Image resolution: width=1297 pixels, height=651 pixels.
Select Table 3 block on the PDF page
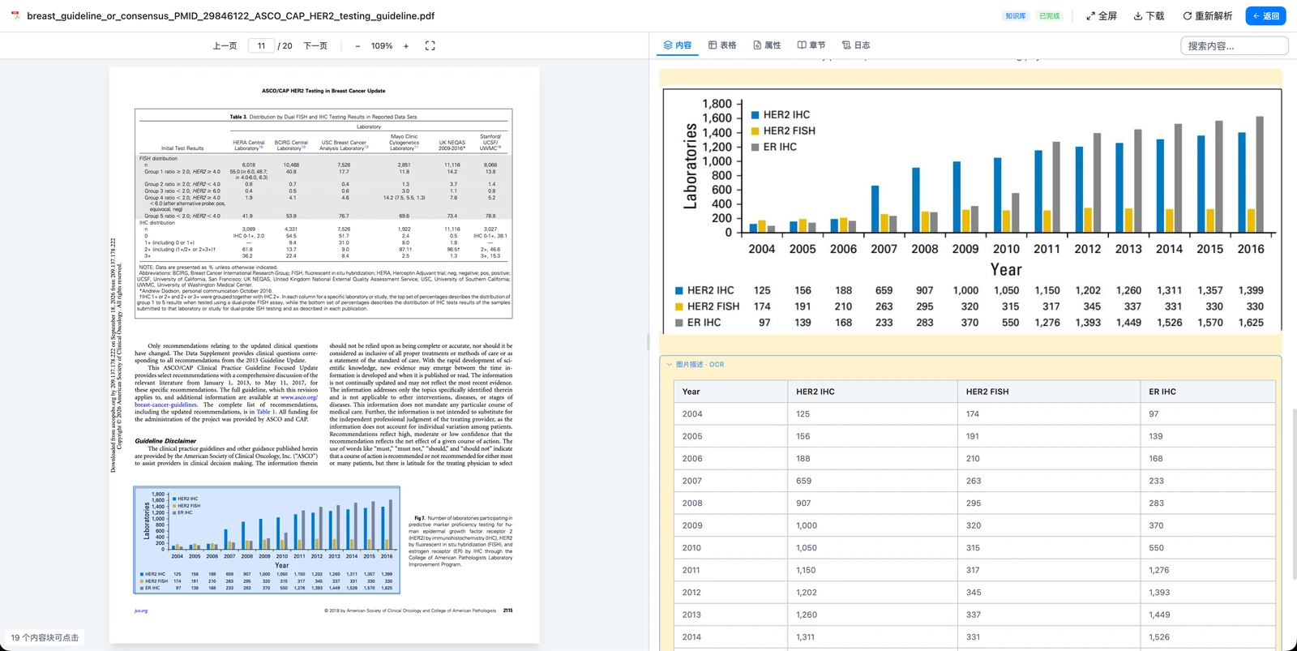pos(323,212)
